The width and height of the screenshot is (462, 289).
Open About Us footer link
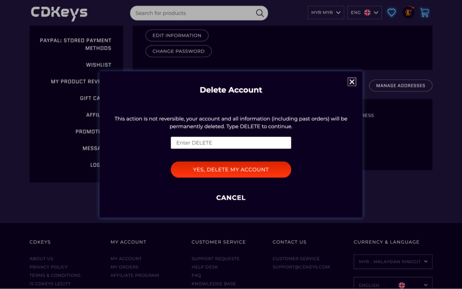tap(41, 259)
